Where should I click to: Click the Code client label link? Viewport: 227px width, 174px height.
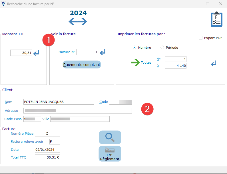click(104, 102)
